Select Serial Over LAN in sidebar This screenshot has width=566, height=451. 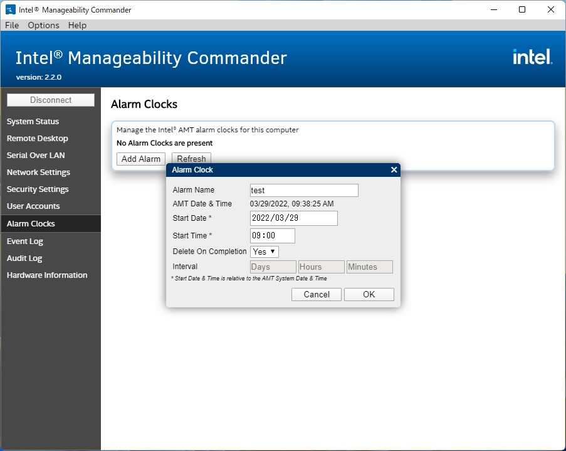click(36, 156)
